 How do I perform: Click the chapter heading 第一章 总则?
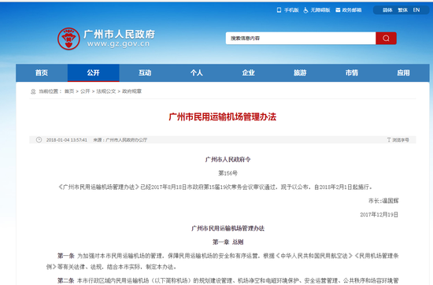[228, 242]
